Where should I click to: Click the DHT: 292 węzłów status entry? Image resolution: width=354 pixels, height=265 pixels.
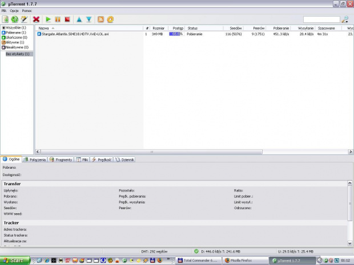coord(154,251)
